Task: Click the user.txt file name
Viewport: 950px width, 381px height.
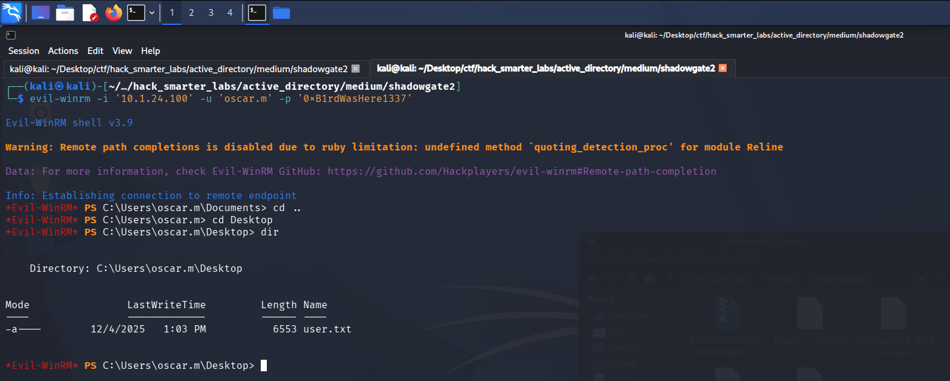Action: click(x=328, y=329)
